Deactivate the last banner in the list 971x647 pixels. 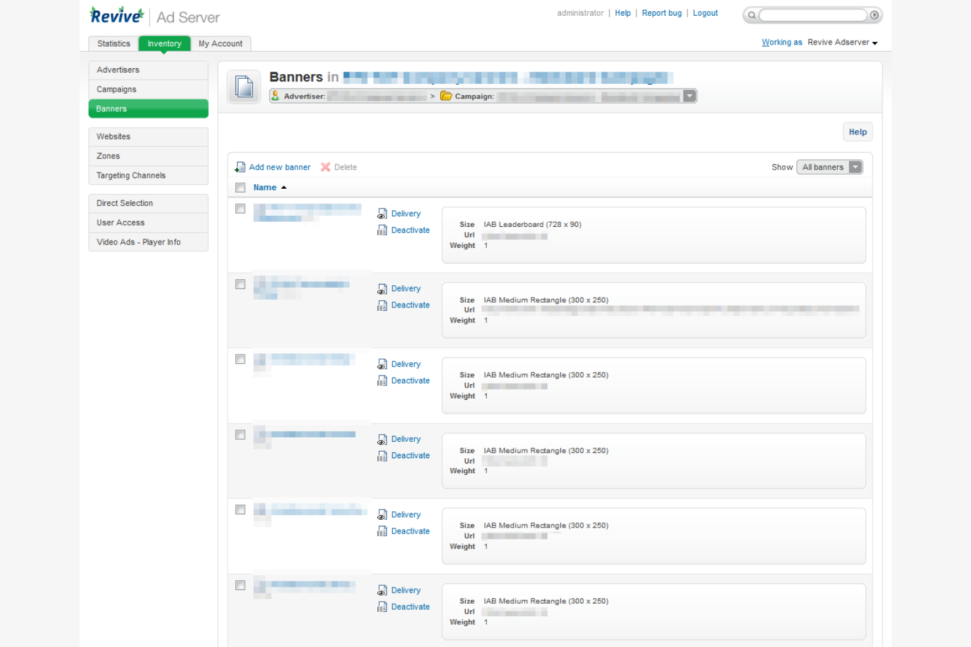(x=410, y=606)
